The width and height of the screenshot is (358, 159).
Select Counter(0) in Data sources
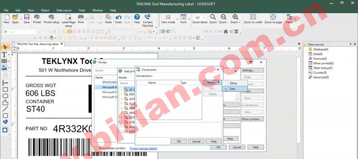320,73
